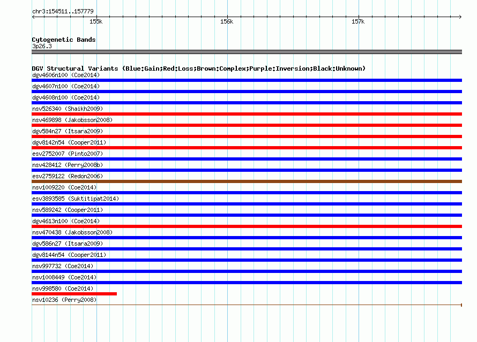The image size is (477, 342).
Task: Open variant label nsv469898 (Jakobsson2008)
Action: point(72,120)
